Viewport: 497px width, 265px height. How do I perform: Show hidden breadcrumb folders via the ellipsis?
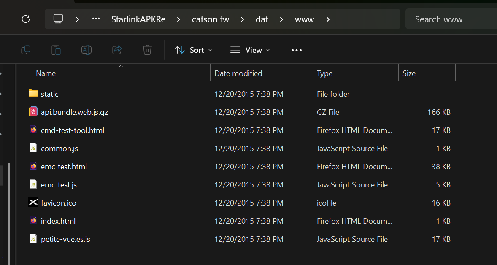[96, 19]
